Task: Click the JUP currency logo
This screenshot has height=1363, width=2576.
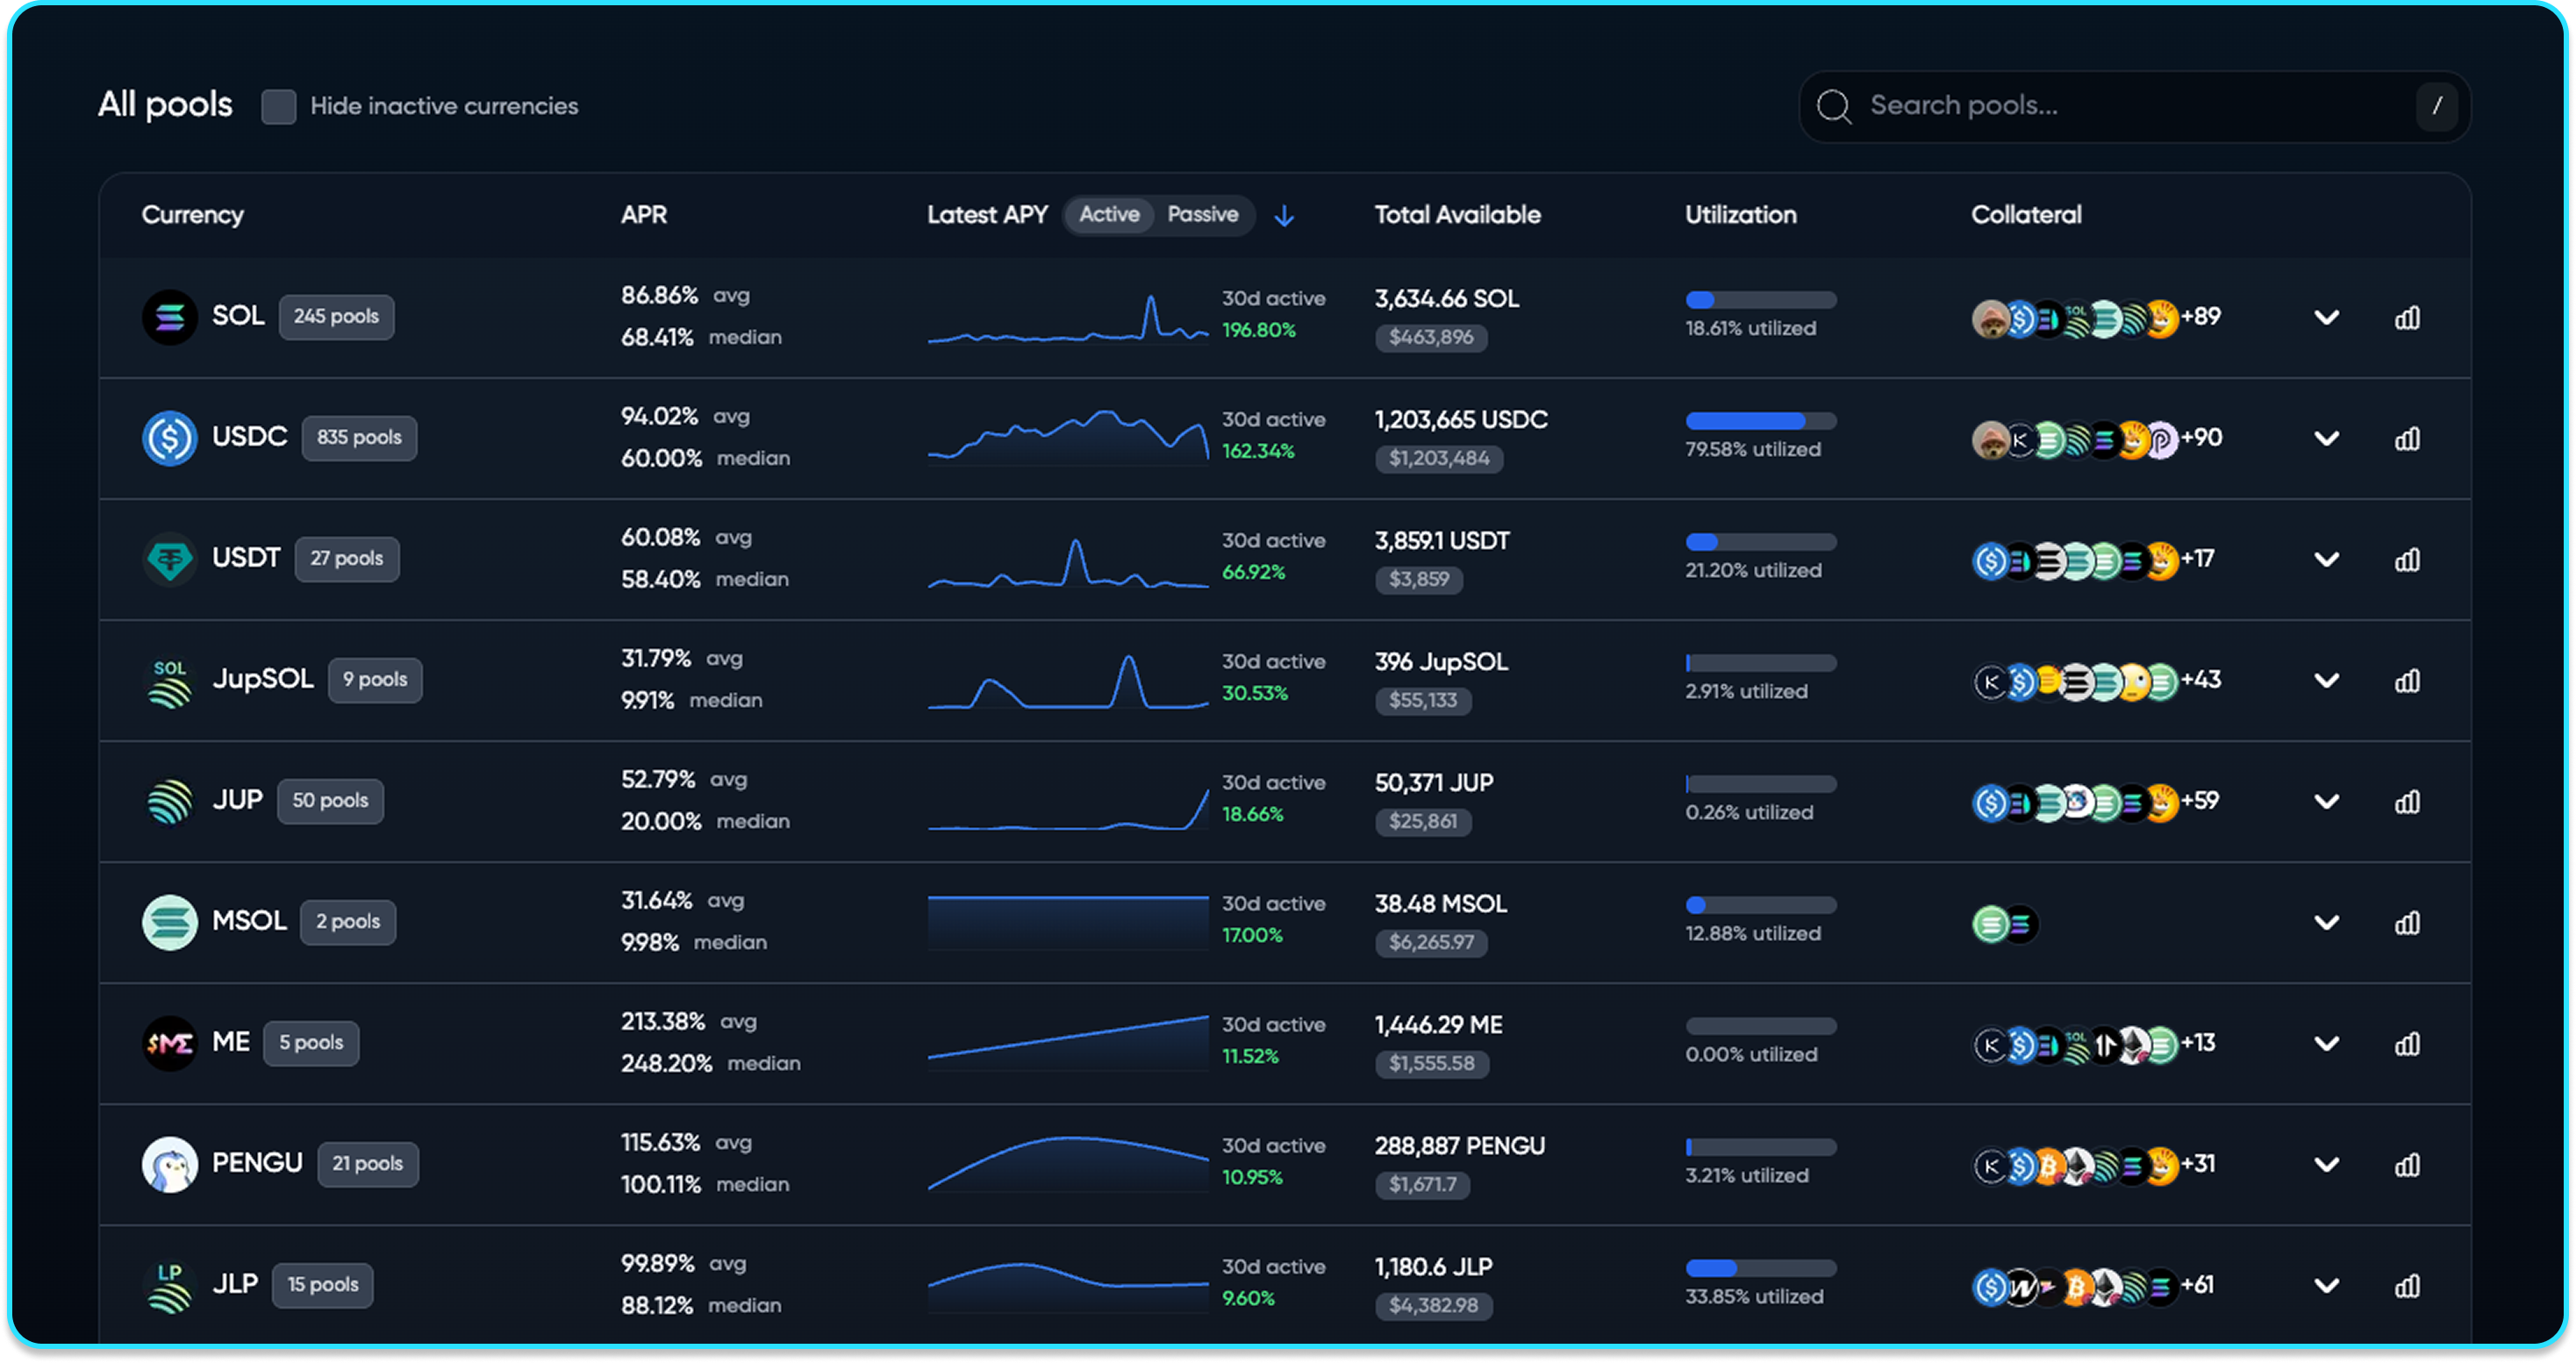Action: tap(169, 801)
